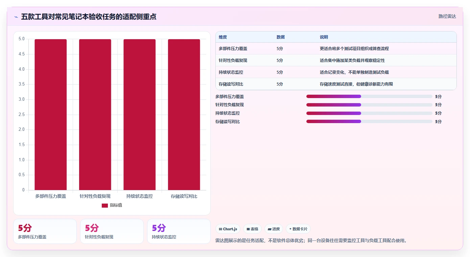Viewport: 470px width, 257px height.
Task: Click the 多部件压力覆盖 x-axis label
Action: click(51, 196)
